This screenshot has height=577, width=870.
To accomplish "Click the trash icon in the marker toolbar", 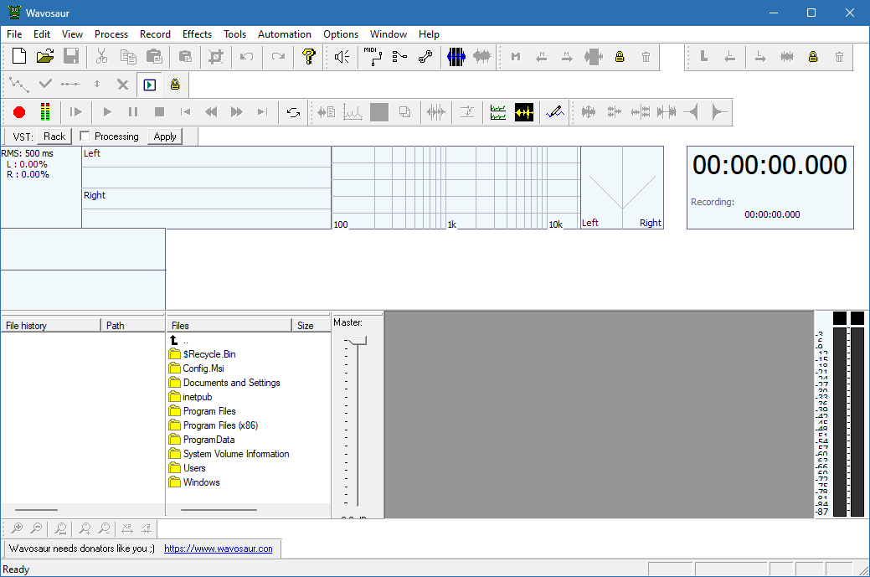I will pos(646,57).
